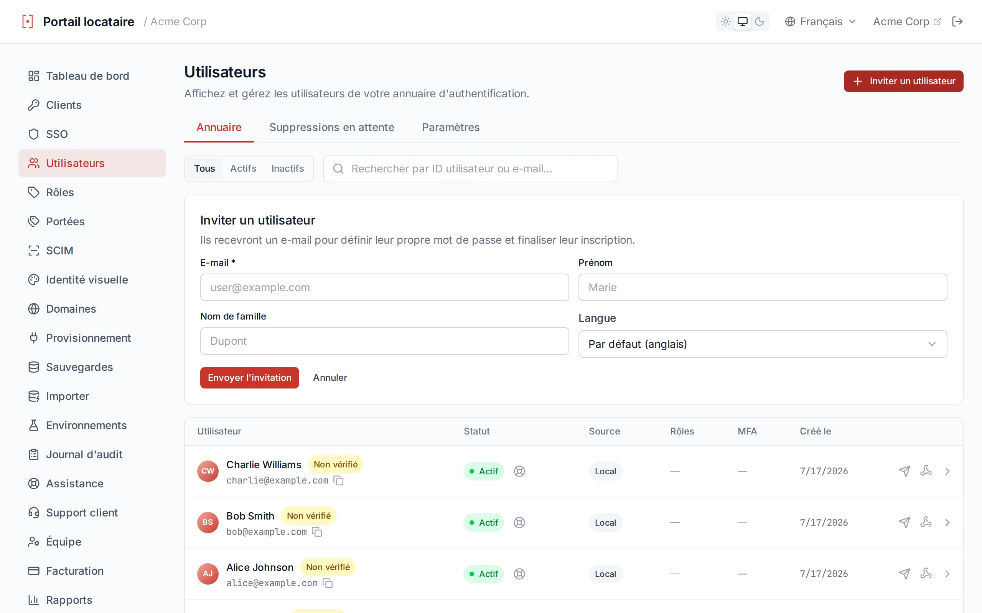Open Facturation in sidebar
Screen dimensions: 982x613
tap(92, 571)
